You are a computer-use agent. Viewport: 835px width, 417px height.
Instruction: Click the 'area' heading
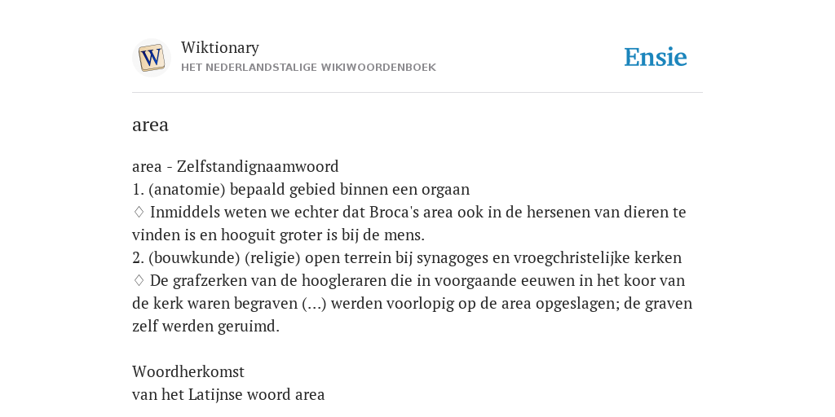point(150,125)
